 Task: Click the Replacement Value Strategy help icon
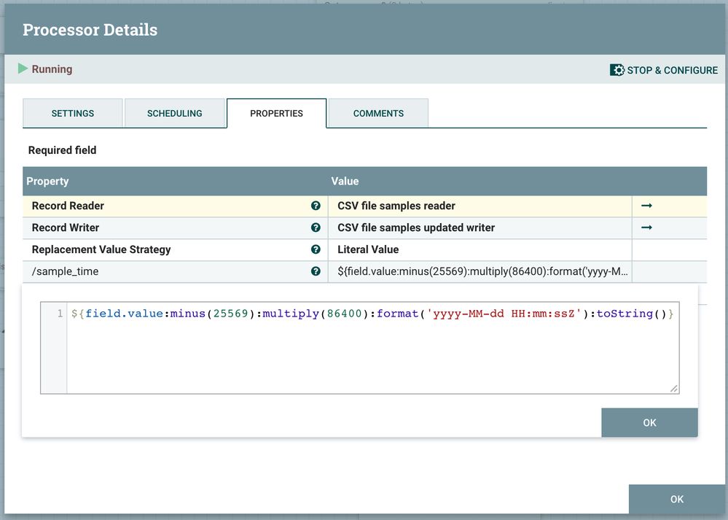tap(316, 249)
